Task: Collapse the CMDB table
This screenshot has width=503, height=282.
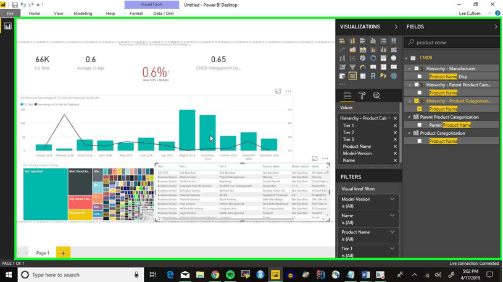Action: pos(407,58)
